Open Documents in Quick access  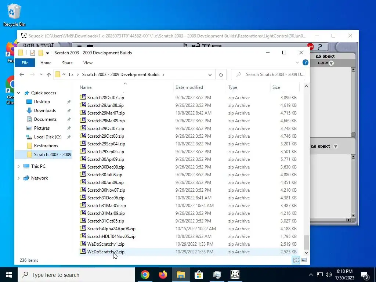[45, 119]
